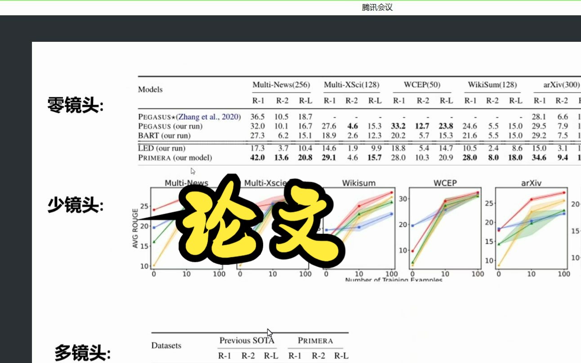
Task: Click the 32.0 value in PEGASUS row
Action: [258, 126]
